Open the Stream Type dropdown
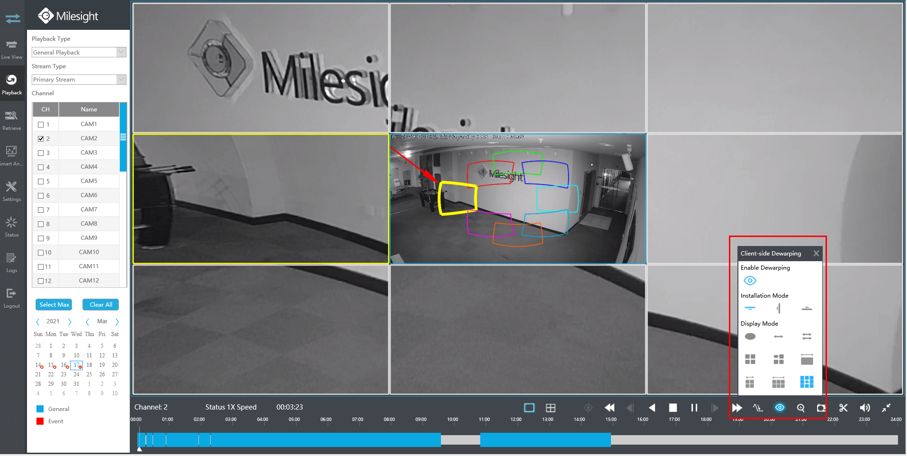This screenshot has height=456, width=907. point(79,79)
